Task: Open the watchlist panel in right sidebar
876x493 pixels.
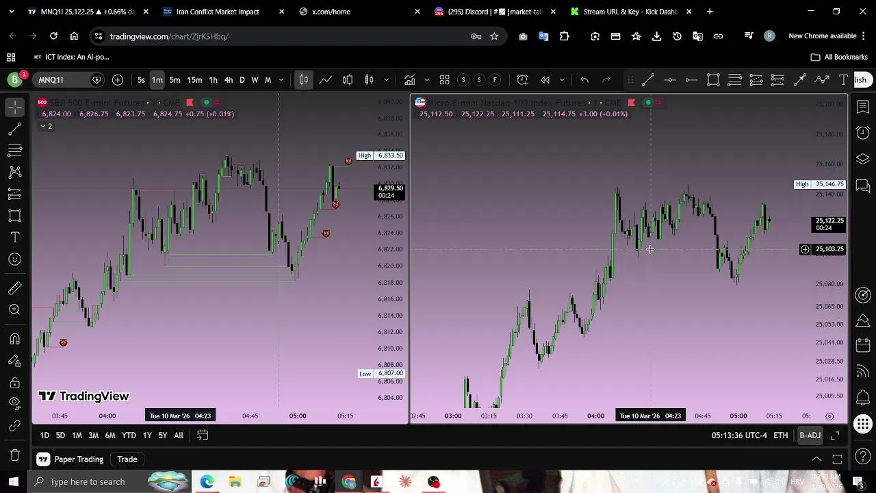Action: (863, 107)
